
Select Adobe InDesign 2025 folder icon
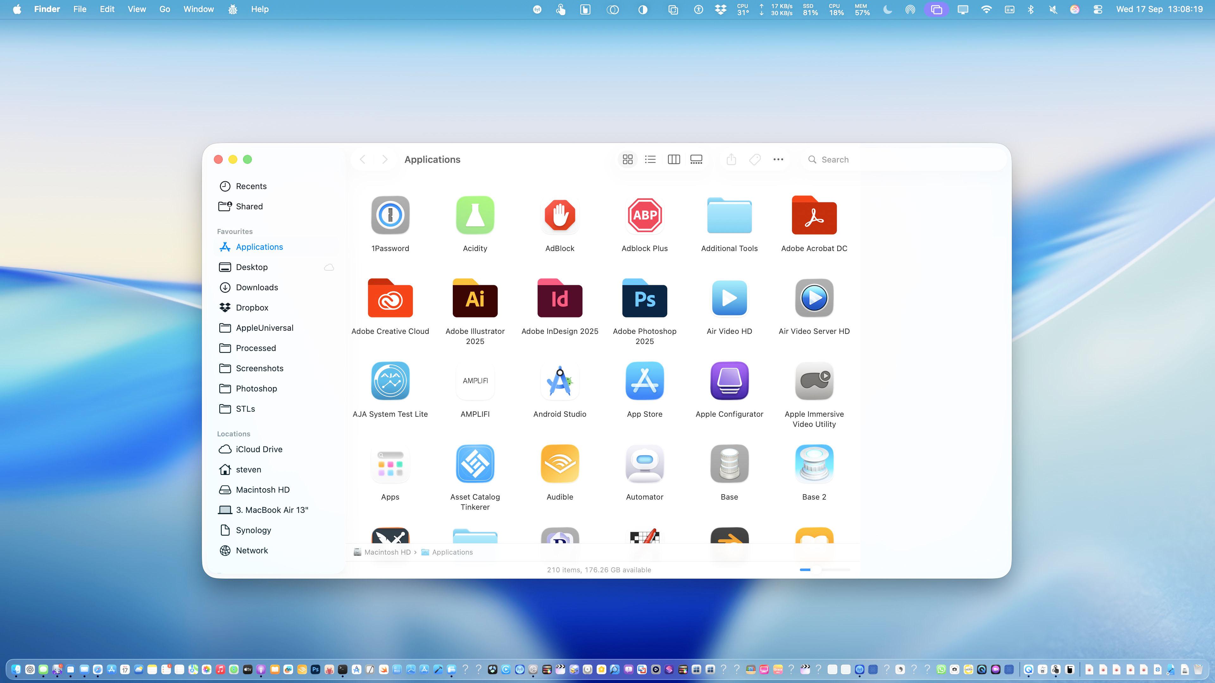560,298
